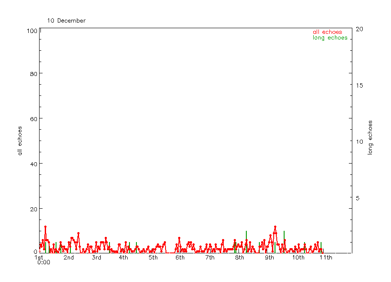The image size is (391, 282).
Task: Click the '8th' date label
Action: click(x=239, y=258)
